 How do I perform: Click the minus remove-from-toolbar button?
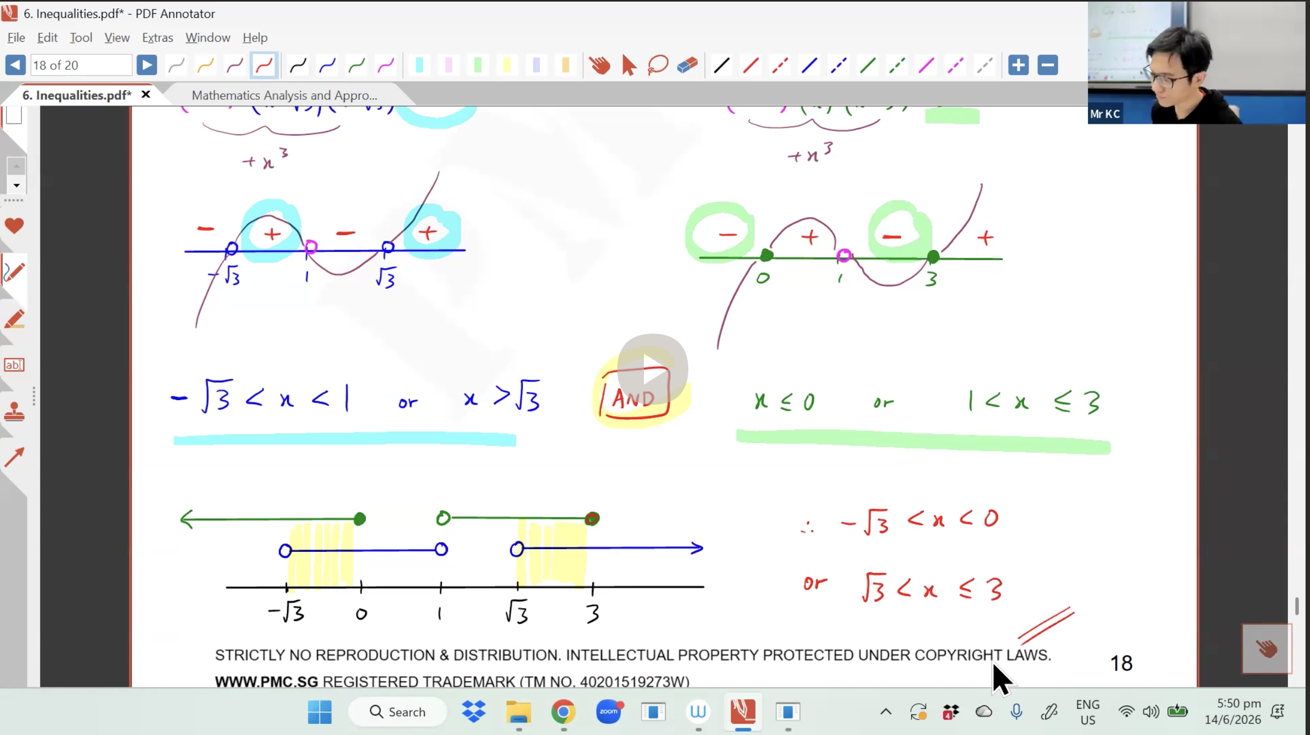tap(1048, 65)
